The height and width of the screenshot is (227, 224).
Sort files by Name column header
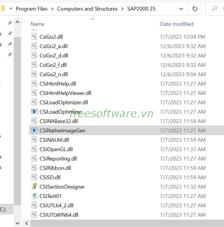[x=38, y=24]
